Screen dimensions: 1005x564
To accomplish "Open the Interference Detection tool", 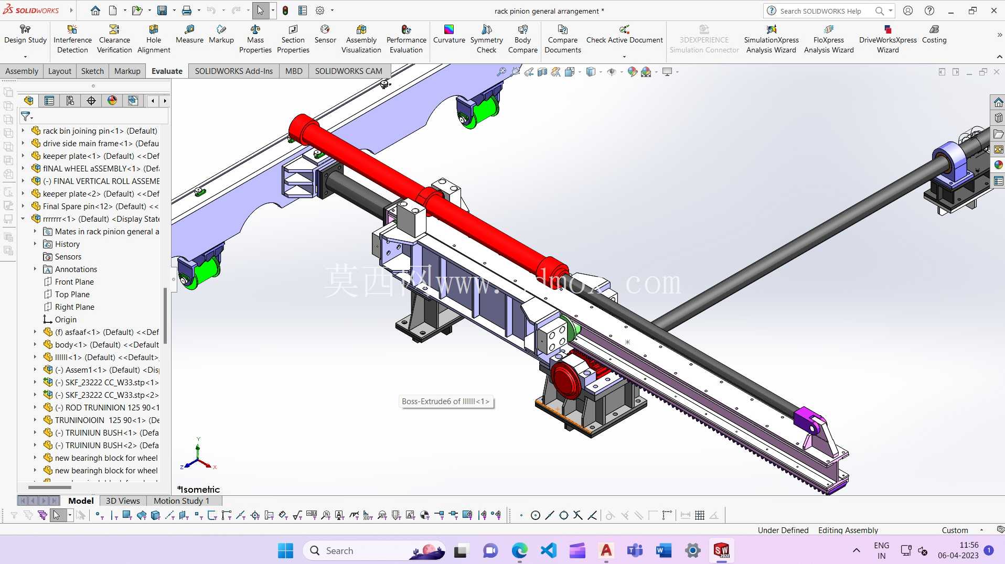I will (x=72, y=39).
